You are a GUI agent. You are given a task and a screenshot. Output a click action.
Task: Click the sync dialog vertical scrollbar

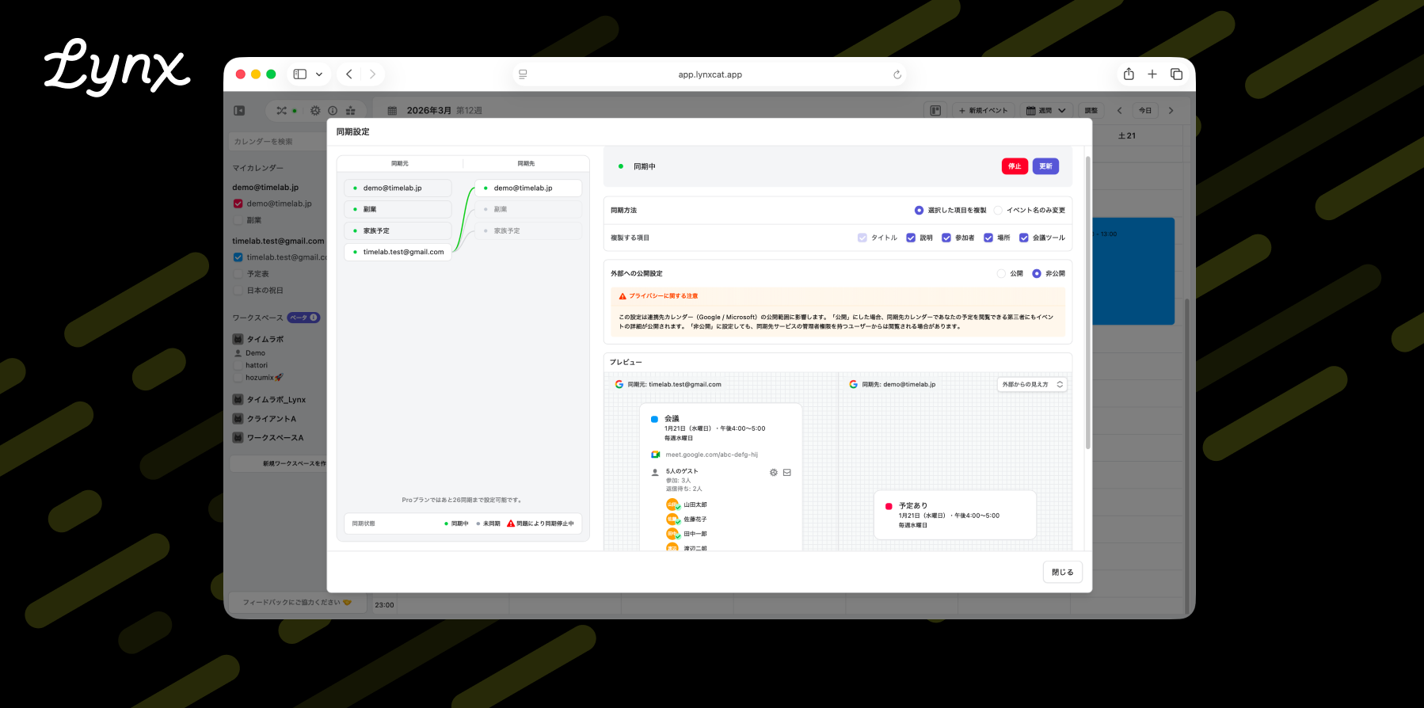[1087, 303]
